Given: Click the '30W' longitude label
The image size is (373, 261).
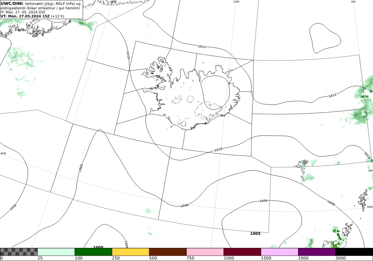Looking at the screenshot, I should [x=114, y=2].
